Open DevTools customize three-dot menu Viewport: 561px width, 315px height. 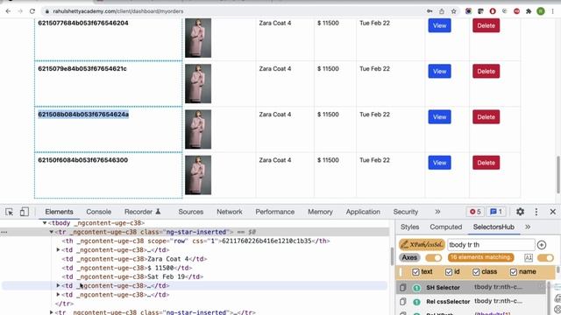[x=536, y=212]
